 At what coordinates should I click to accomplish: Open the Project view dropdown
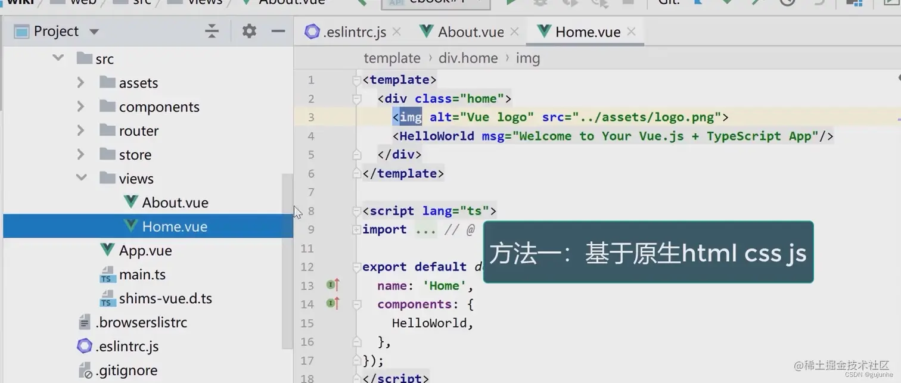point(94,32)
